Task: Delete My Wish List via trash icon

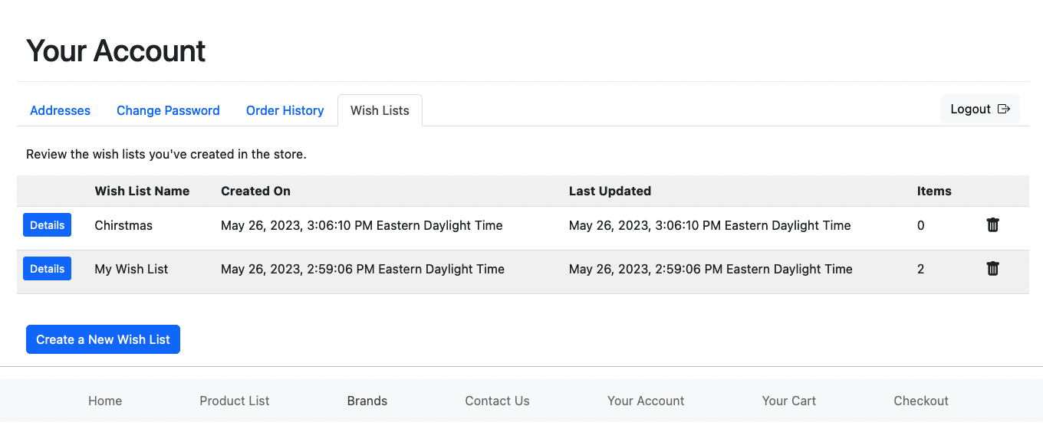Action: click(x=992, y=269)
